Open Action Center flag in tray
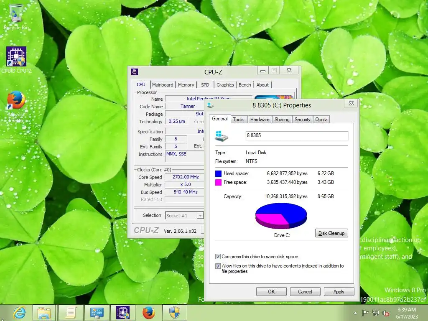The image size is (428, 321). (x=365, y=313)
